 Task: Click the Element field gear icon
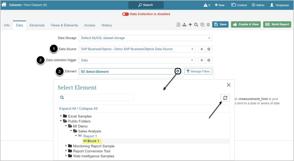(178, 71)
